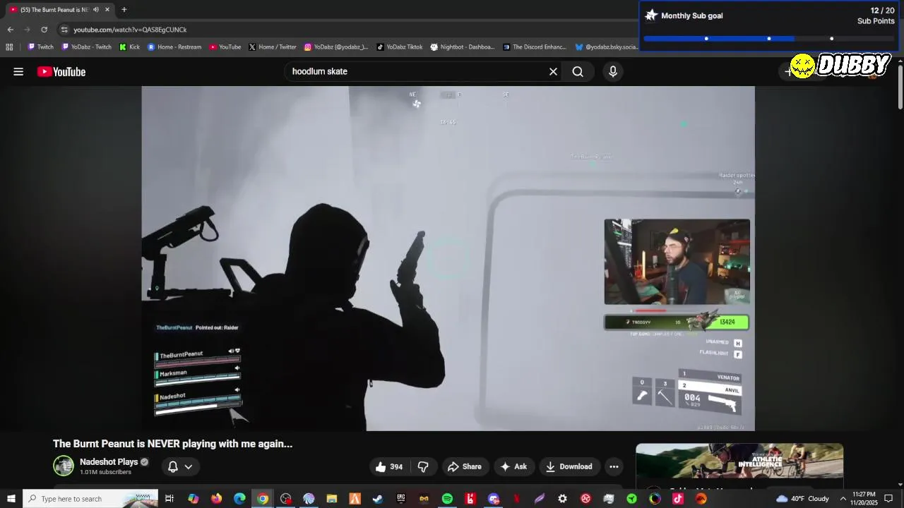904x508 pixels.
Task: Click the Windows taskbar search box
Action: (x=90, y=499)
